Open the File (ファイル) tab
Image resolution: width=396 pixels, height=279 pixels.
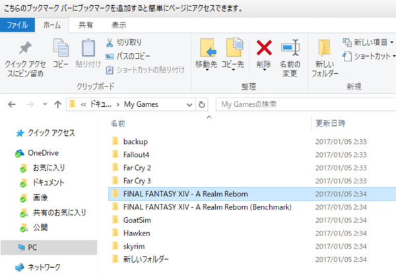click(x=17, y=25)
